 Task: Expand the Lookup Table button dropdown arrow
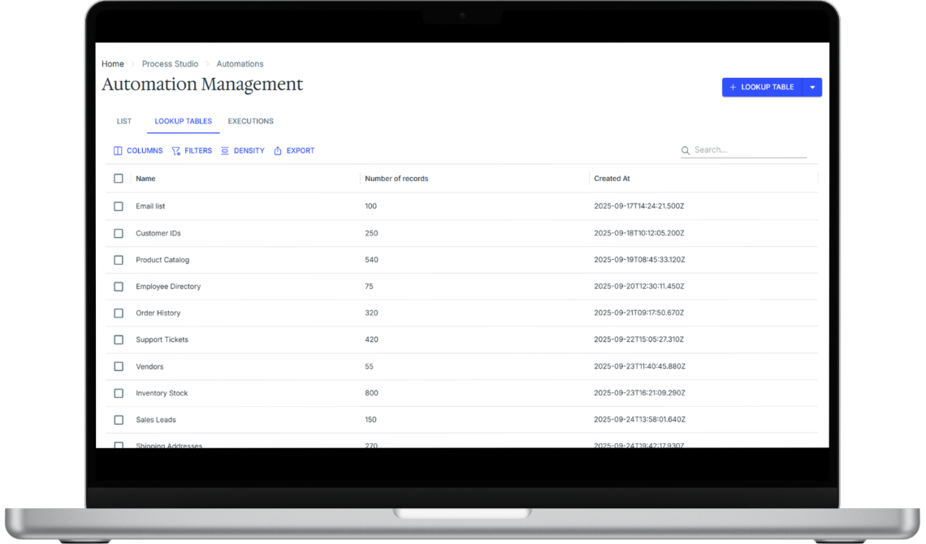(x=812, y=88)
